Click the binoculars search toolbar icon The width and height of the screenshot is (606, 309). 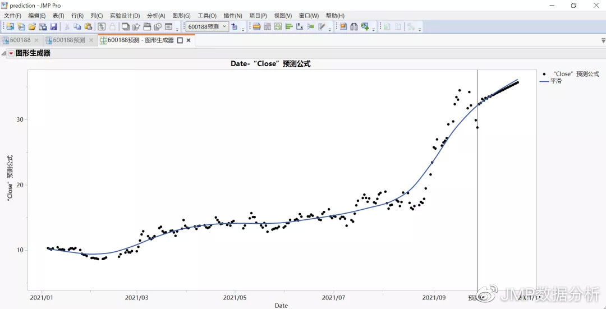pyautogui.click(x=354, y=27)
